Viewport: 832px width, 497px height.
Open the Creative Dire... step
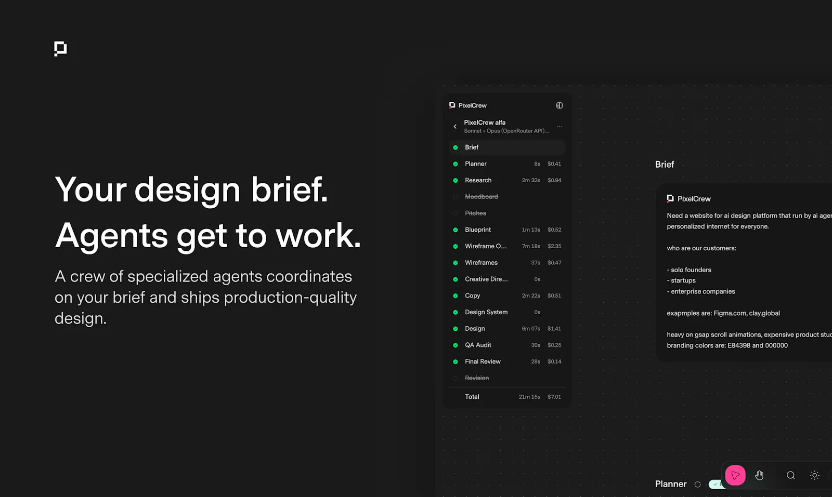click(507, 279)
